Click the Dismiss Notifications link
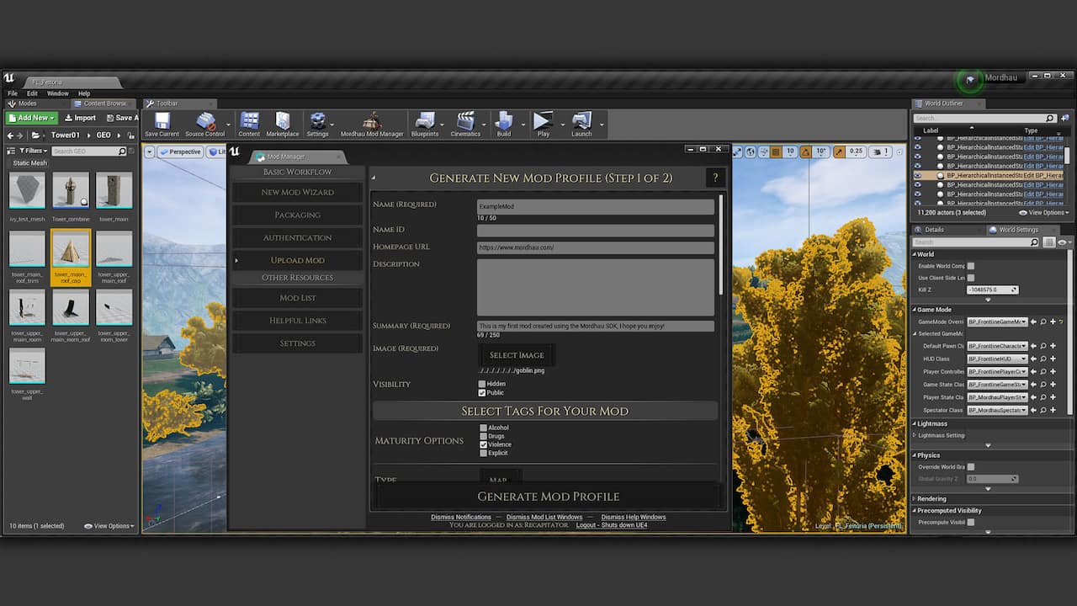 [x=461, y=517]
